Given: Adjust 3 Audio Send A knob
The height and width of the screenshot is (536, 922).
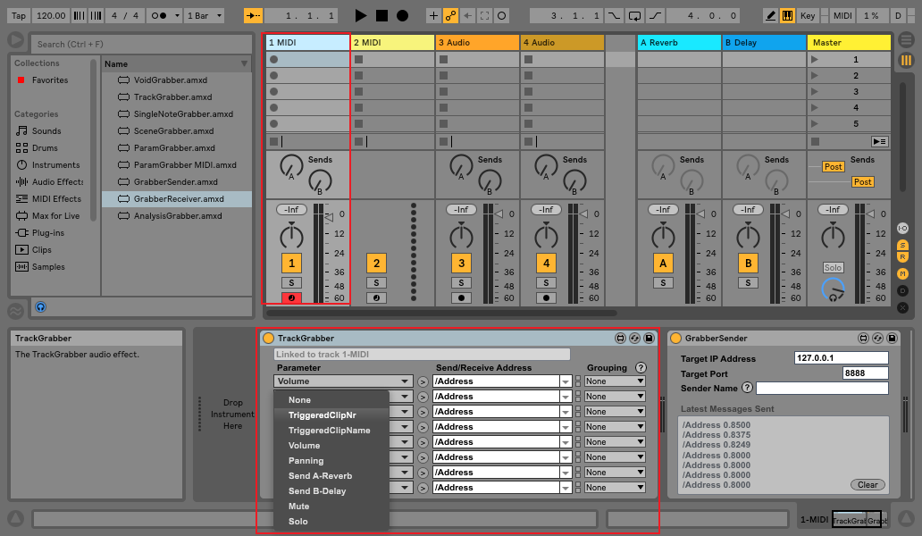Looking at the screenshot, I should 461,166.
